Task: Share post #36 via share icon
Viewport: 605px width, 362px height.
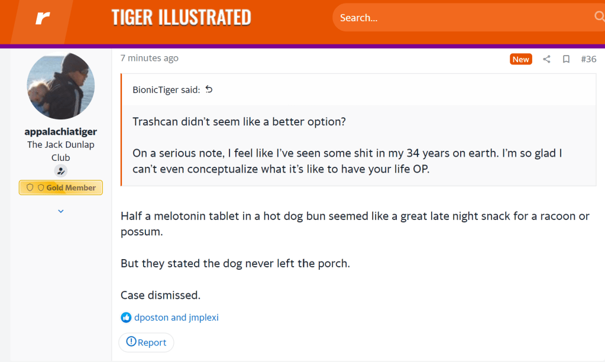Action: click(x=546, y=59)
